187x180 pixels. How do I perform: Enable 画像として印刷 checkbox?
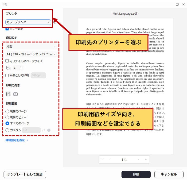7,75
